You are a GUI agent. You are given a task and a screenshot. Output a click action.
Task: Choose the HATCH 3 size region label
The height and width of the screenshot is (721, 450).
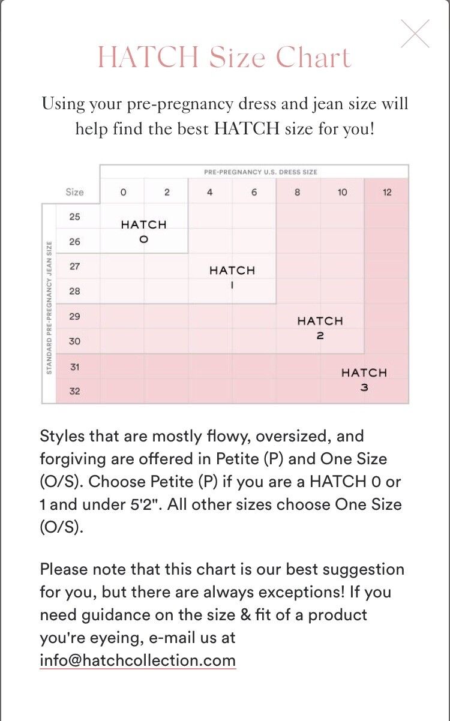pyautogui.click(x=364, y=379)
